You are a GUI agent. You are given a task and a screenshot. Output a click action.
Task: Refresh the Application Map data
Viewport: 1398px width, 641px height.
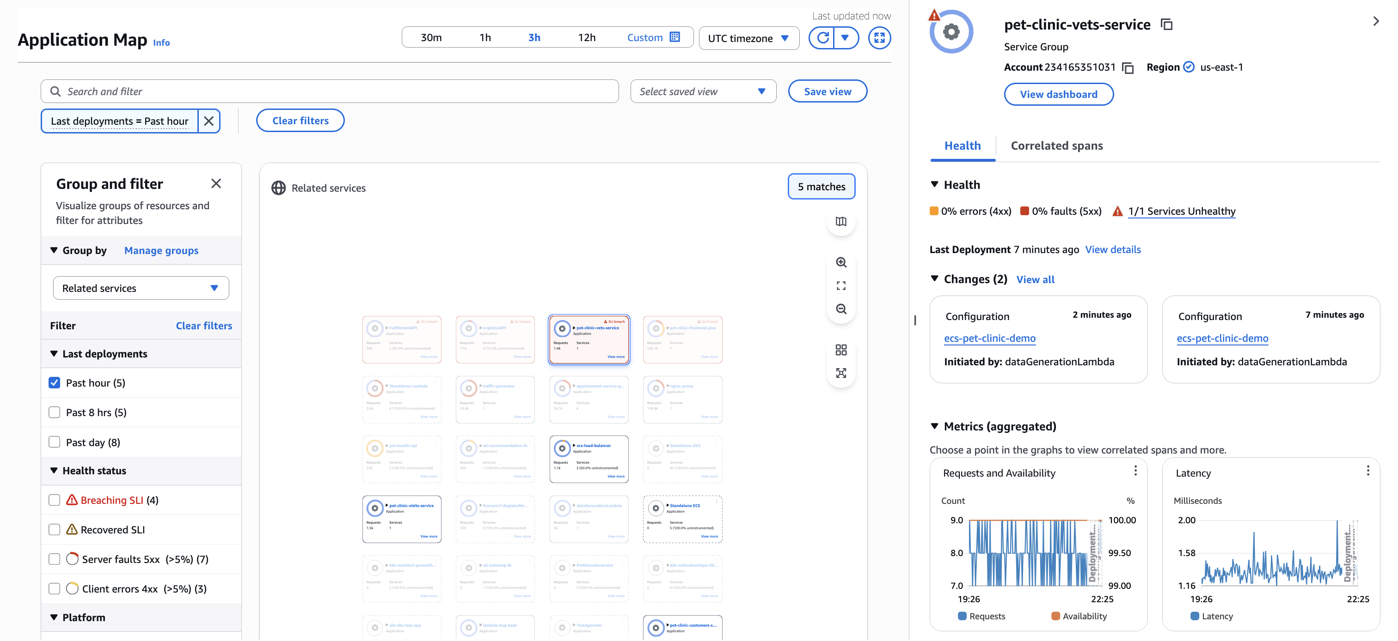(822, 38)
